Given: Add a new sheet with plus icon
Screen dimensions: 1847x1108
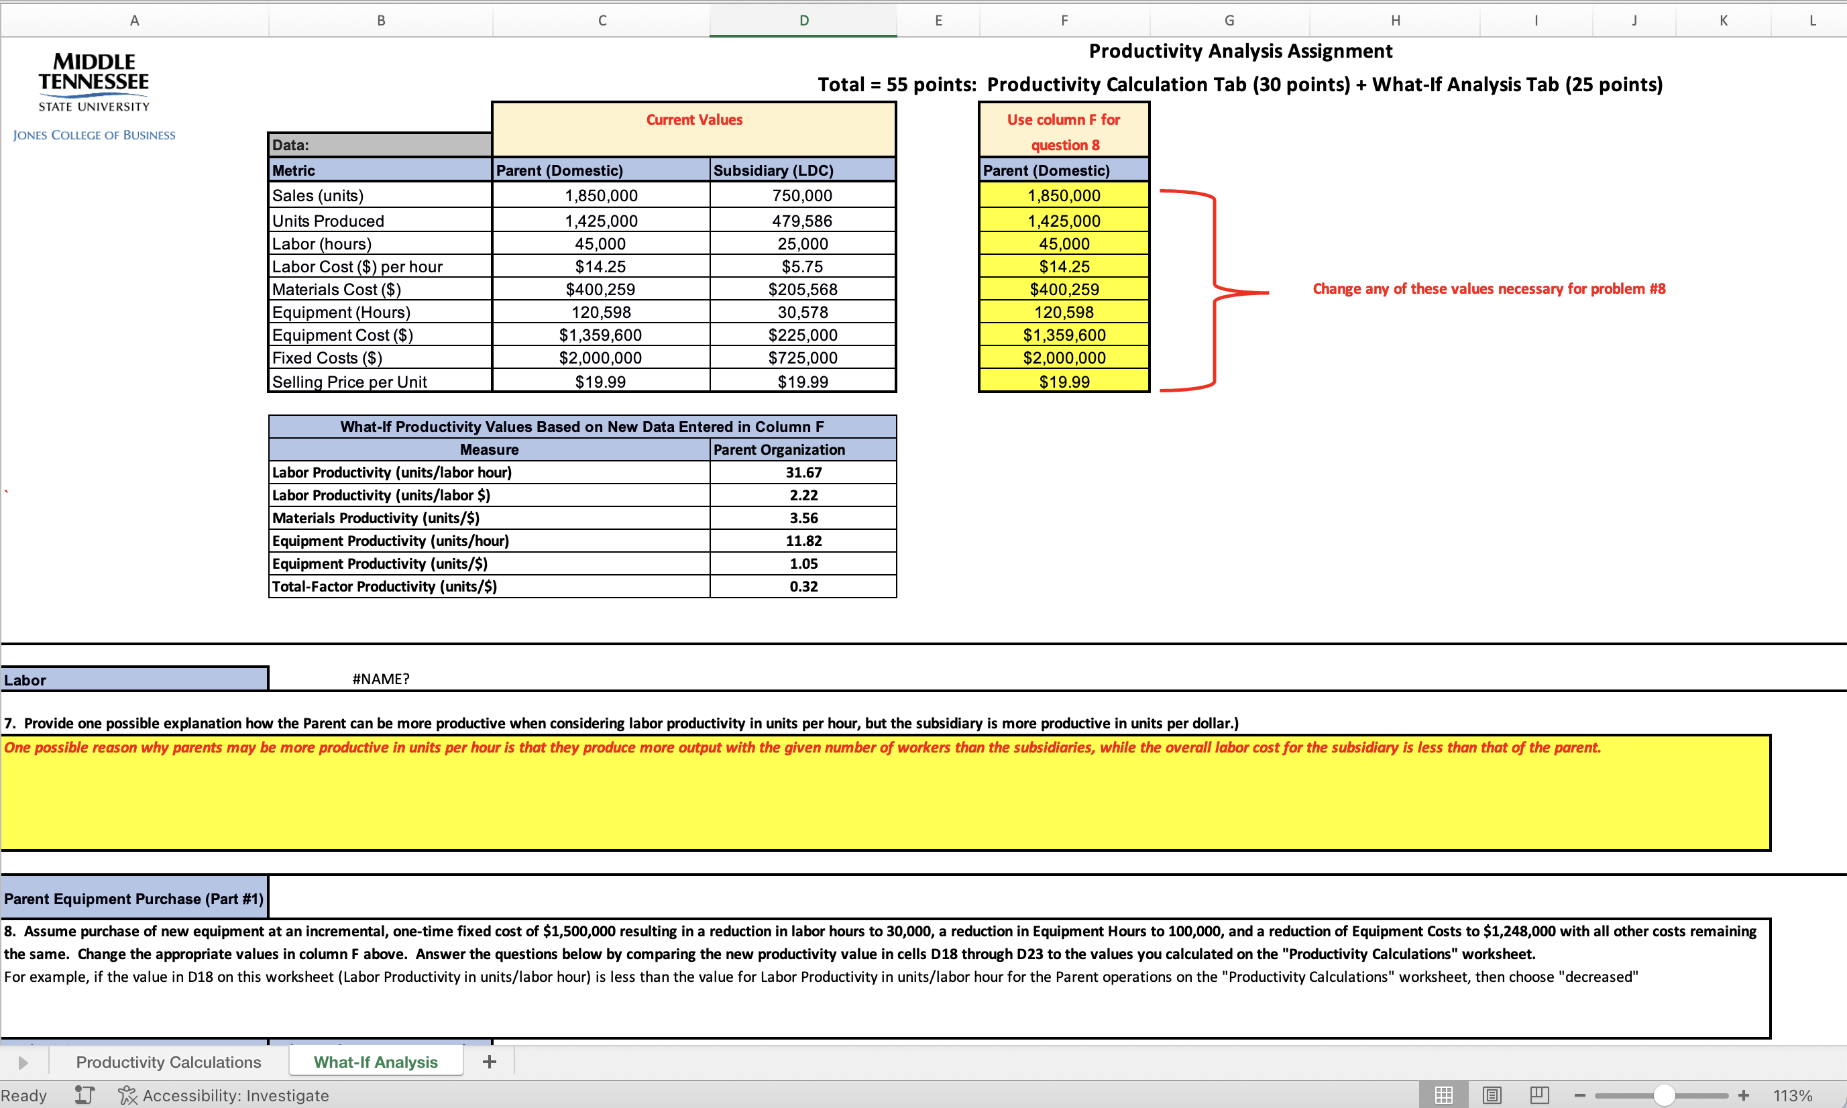Looking at the screenshot, I should click(x=489, y=1062).
